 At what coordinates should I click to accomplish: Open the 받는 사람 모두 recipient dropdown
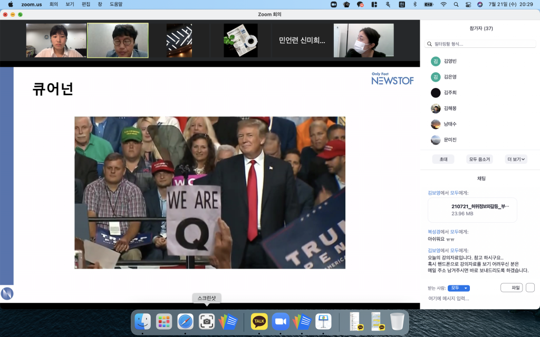[x=458, y=288]
